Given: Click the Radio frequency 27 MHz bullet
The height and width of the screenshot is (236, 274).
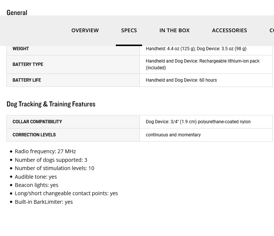Looking at the screenshot, I should click(x=45, y=151).
